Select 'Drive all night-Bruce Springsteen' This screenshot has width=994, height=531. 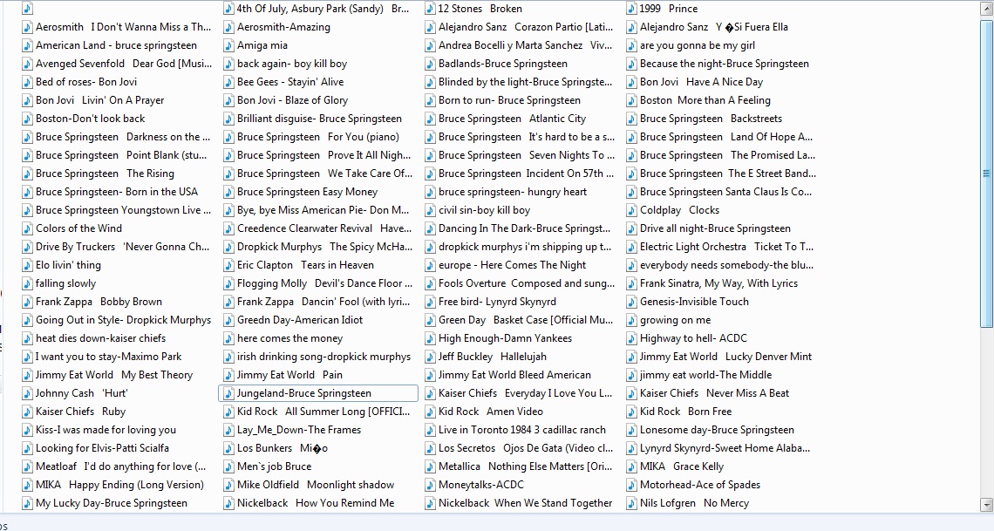point(715,228)
